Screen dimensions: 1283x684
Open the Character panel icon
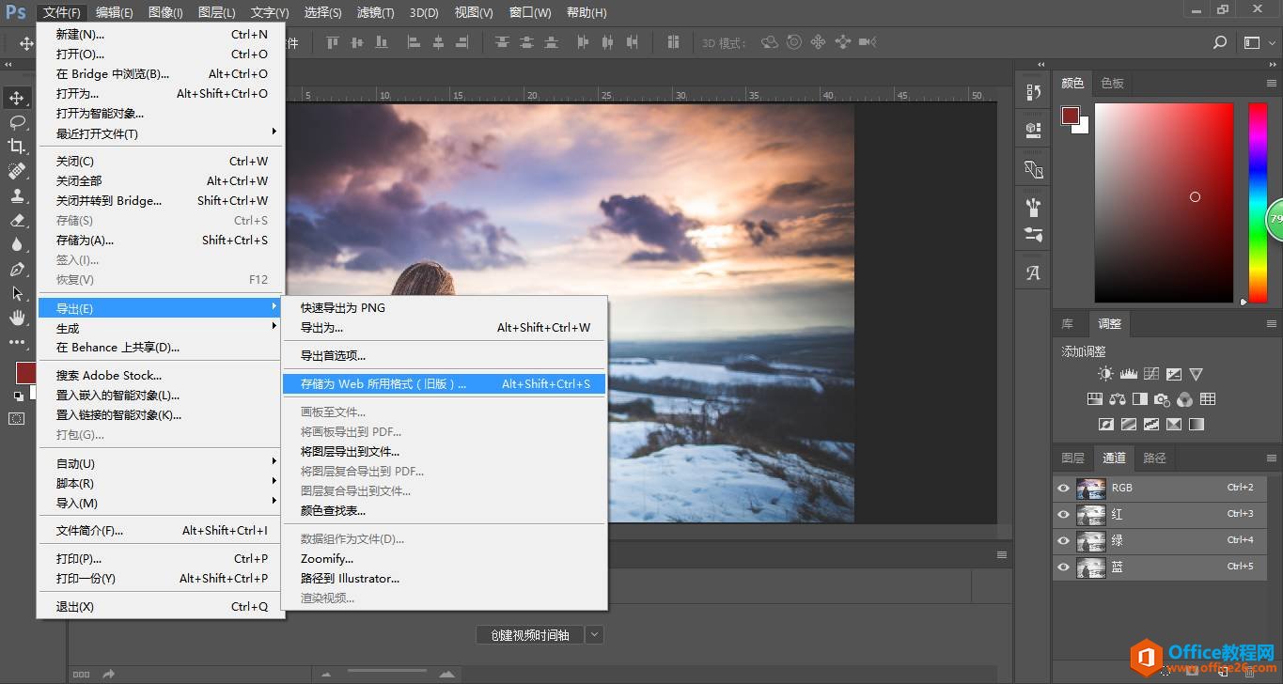coord(1034,273)
